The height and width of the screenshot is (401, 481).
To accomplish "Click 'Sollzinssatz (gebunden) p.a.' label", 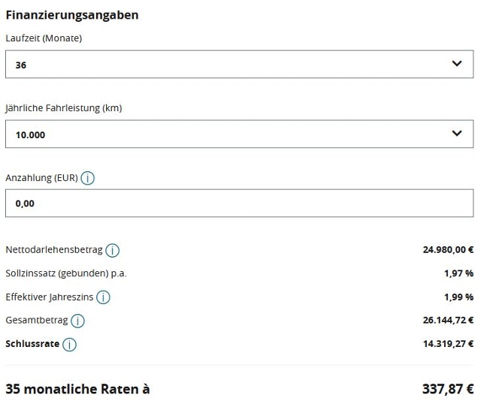I will [66, 273].
